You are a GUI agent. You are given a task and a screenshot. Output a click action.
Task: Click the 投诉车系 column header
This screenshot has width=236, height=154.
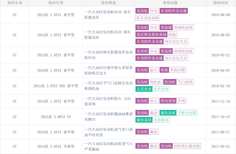tap(15, 3)
